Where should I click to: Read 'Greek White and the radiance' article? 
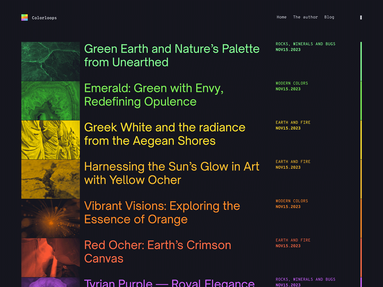coord(165,134)
